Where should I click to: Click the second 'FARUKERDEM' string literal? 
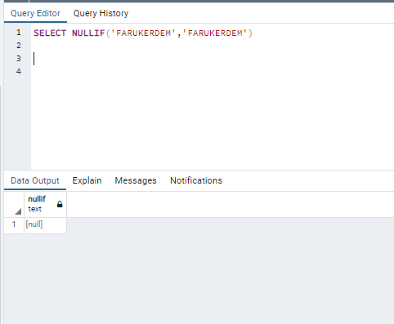[215, 33]
